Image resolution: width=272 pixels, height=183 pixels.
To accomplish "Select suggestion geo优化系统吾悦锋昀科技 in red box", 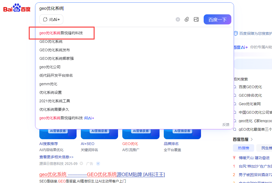I will pyautogui.click(x=61, y=33).
